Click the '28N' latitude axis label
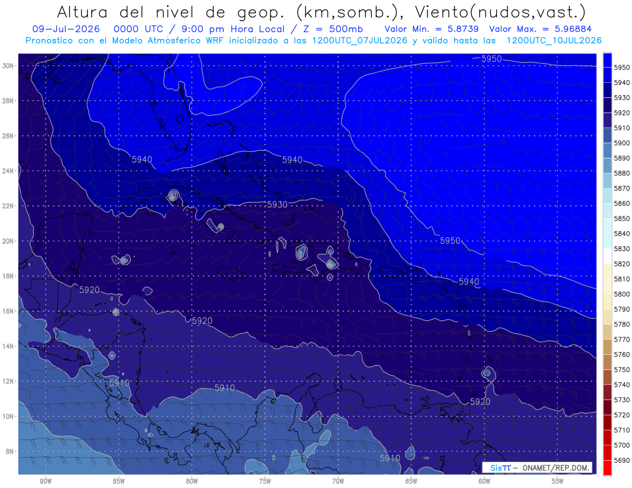Image resolution: width=632 pixels, height=488 pixels. click(7, 101)
